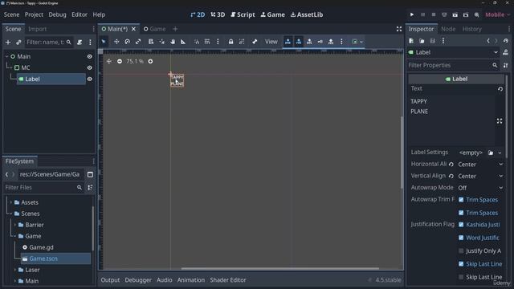Uncheck Kashida Justification flag
This screenshot has height=289, width=514.
click(x=461, y=225)
